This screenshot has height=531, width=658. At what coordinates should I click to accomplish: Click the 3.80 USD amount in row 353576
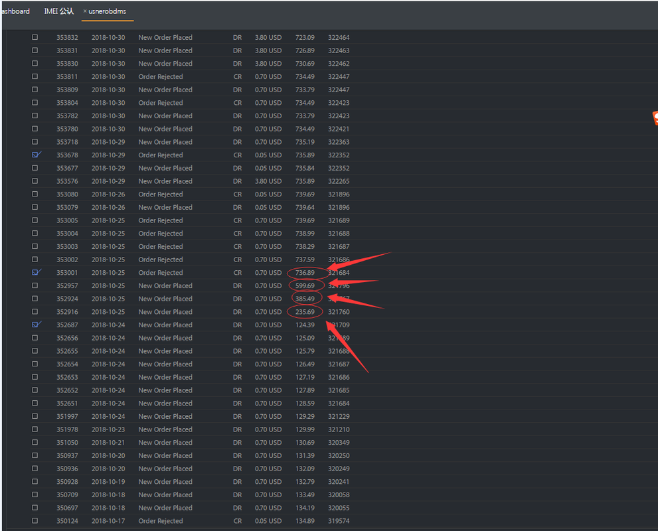[268, 181]
